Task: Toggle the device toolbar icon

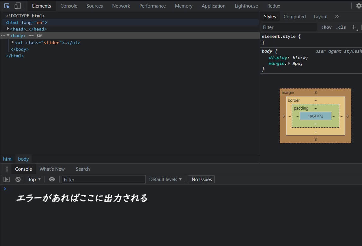Action: click(x=18, y=6)
